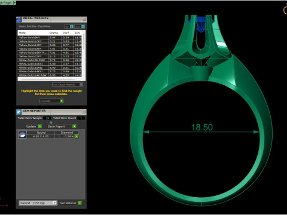Click the cyan User button in Metal Weights
Image resolution: width=287 pixels, height=215 pixels.
83,26
